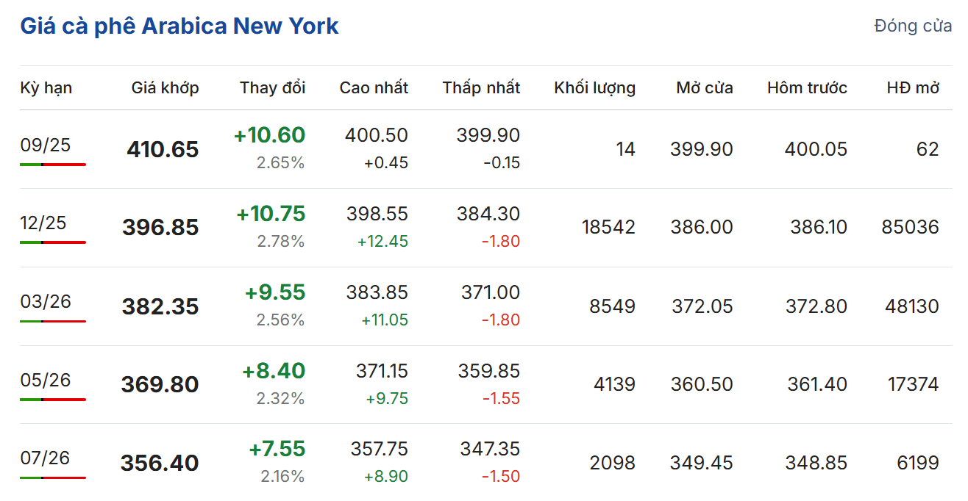Open the 07/26 contract term
This screenshot has width=968, height=501.
pyautogui.click(x=46, y=458)
